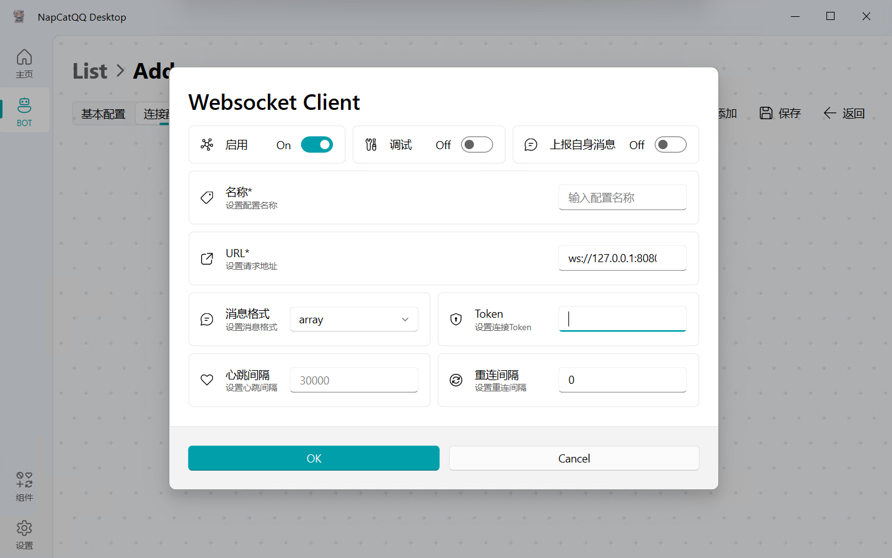
Task: Enable the 调试 debug toggle
Action: pos(477,145)
